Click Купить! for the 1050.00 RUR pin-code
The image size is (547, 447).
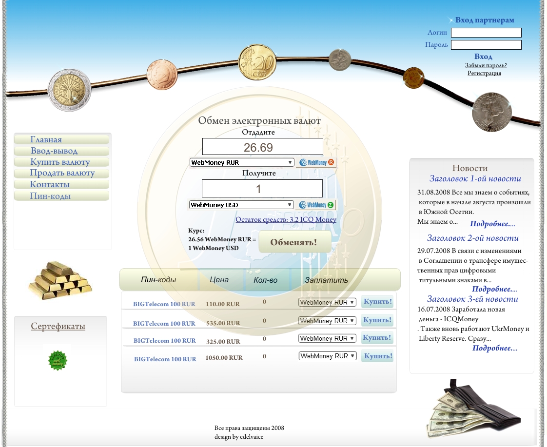[x=378, y=356]
